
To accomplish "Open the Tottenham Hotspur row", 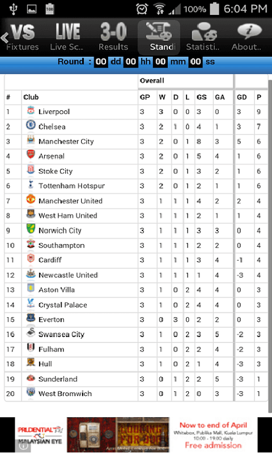I will (136, 186).
